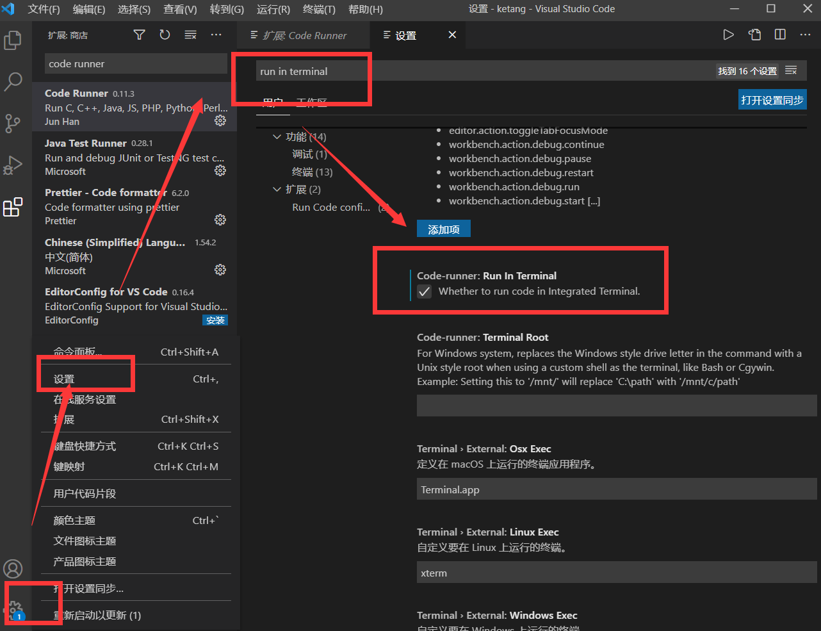The image size is (821, 631).
Task: Switch to 扩展 Code Runner tab
Action: point(304,35)
